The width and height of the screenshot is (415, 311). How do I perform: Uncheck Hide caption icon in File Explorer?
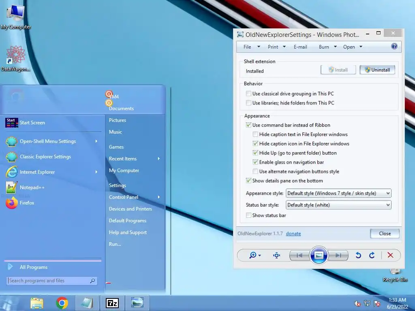coord(255,143)
